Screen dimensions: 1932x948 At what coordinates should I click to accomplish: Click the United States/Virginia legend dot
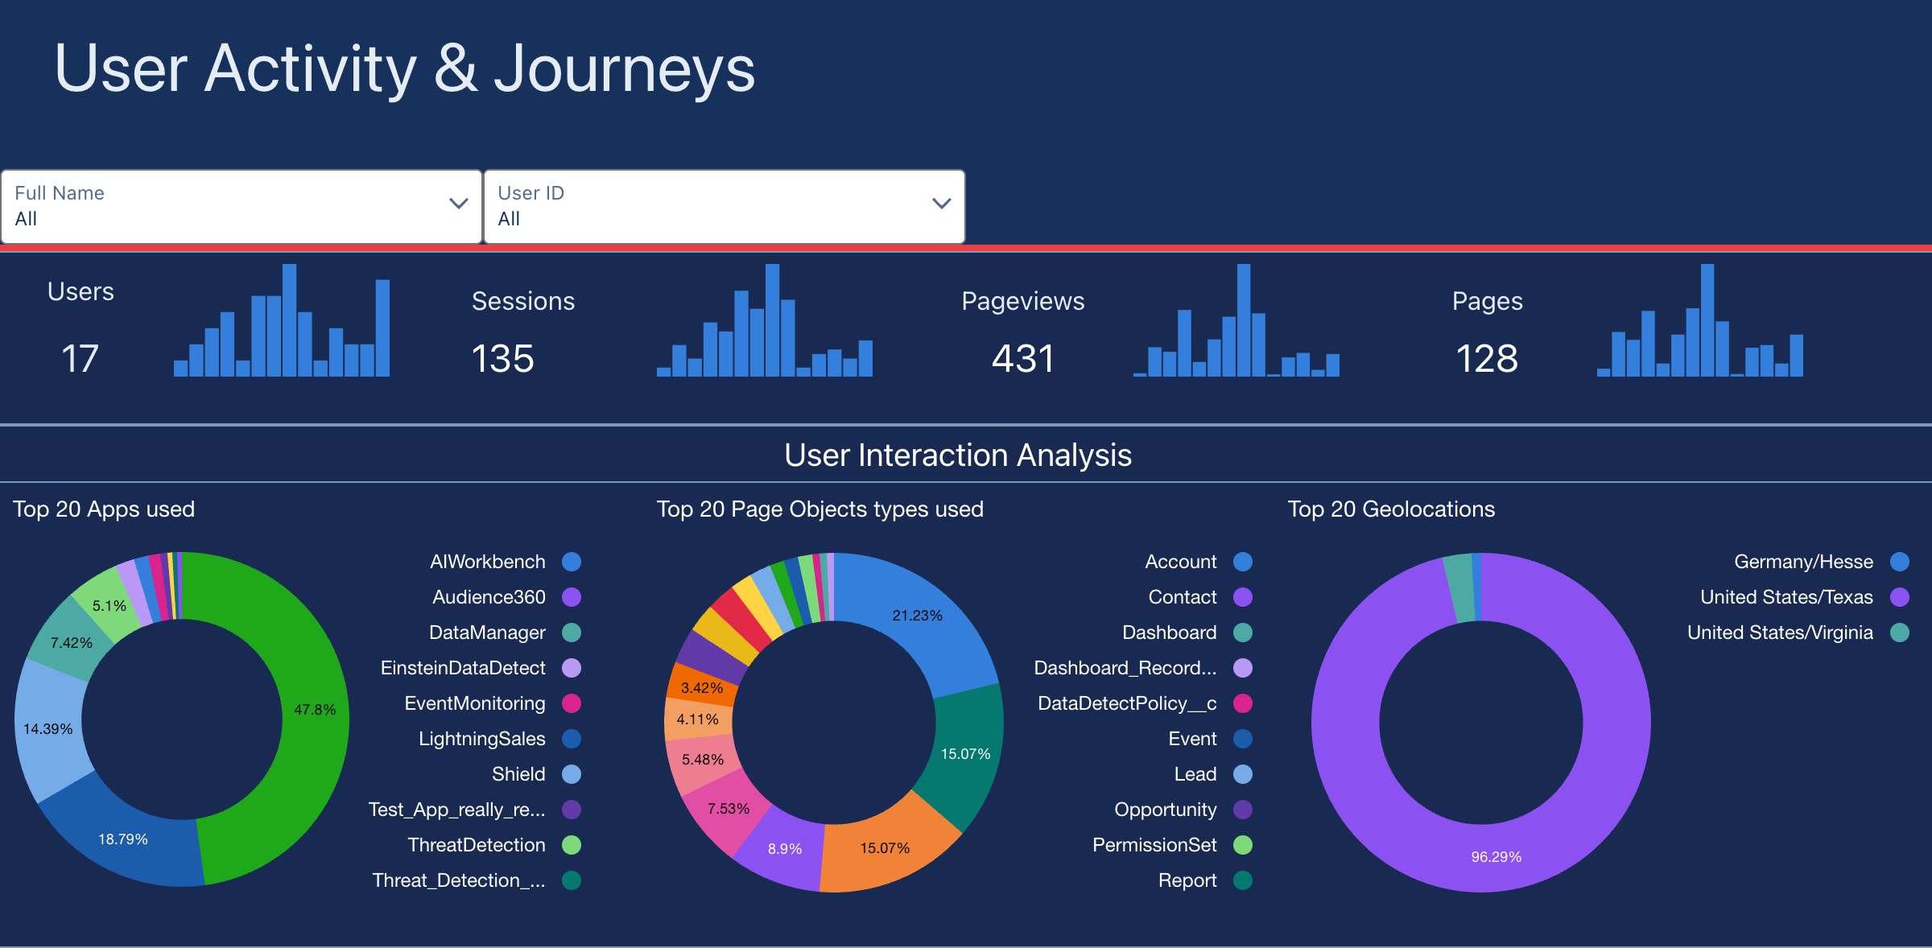click(1900, 633)
